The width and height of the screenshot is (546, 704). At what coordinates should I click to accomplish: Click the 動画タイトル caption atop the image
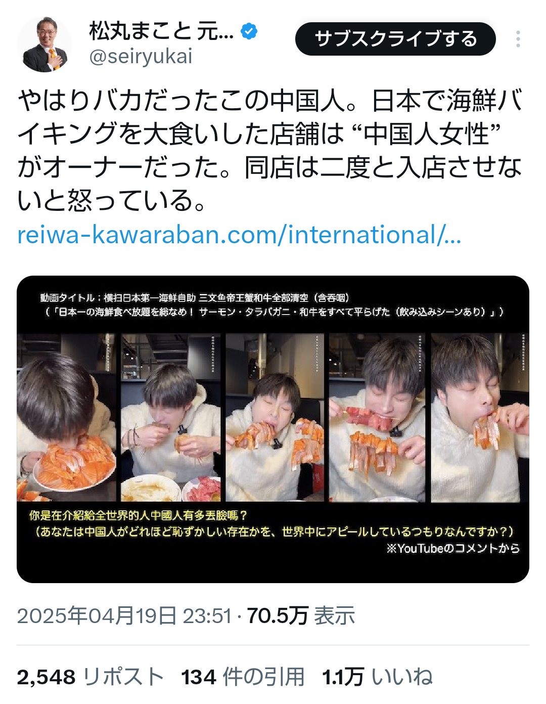tap(272, 304)
